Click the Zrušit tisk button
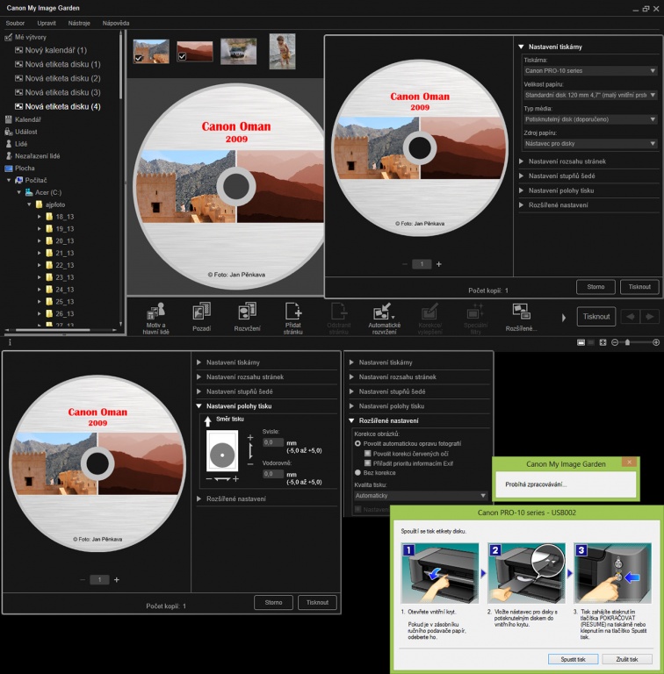The height and width of the screenshot is (674, 664). point(627,659)
